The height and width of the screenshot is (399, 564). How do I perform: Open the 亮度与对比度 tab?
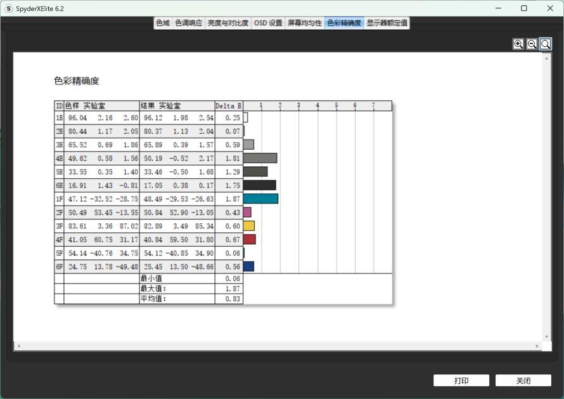(228, 23)
